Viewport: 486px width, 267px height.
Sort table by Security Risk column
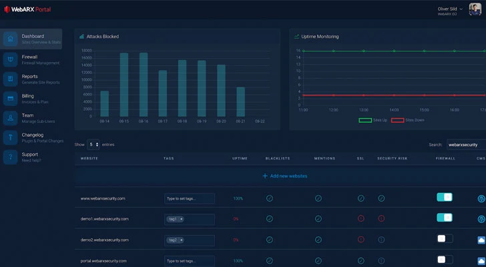pos(393,158)
